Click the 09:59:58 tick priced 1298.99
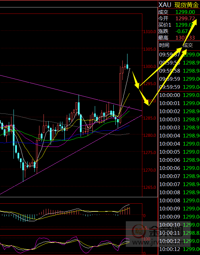 click(179, 62)
